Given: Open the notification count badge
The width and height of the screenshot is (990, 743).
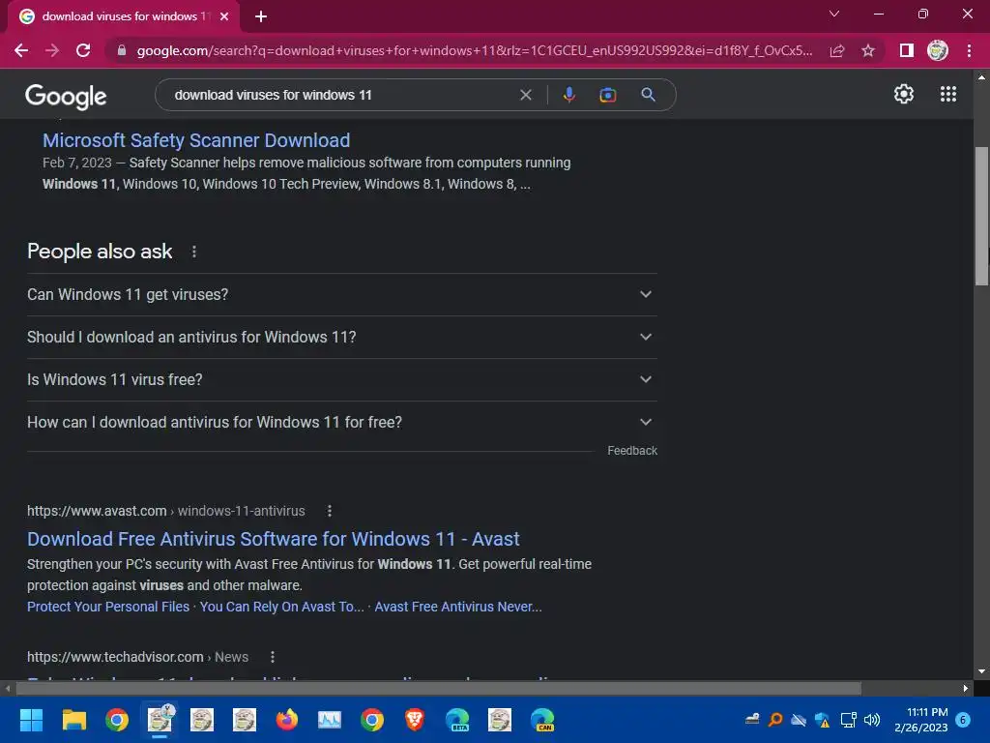Looking at the screenshot, I should click(963, 720).
